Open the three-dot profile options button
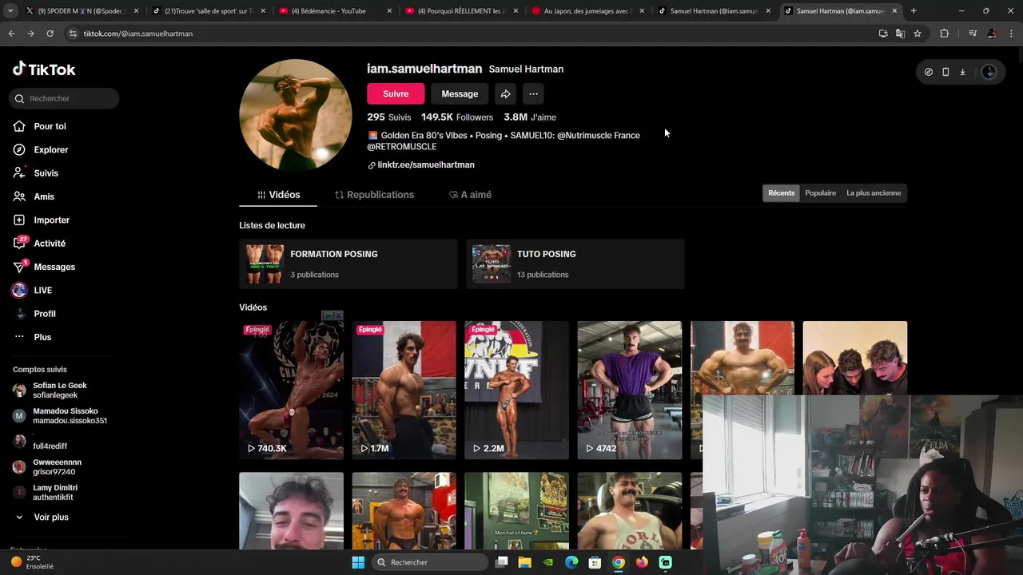This screenshot has width=1023, height=575. [x=533, y=94]
